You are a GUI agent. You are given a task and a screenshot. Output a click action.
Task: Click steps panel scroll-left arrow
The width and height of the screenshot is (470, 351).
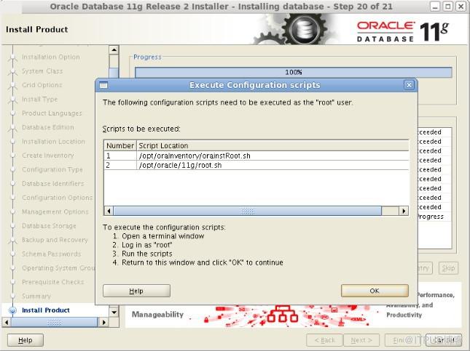pos(7,323)
